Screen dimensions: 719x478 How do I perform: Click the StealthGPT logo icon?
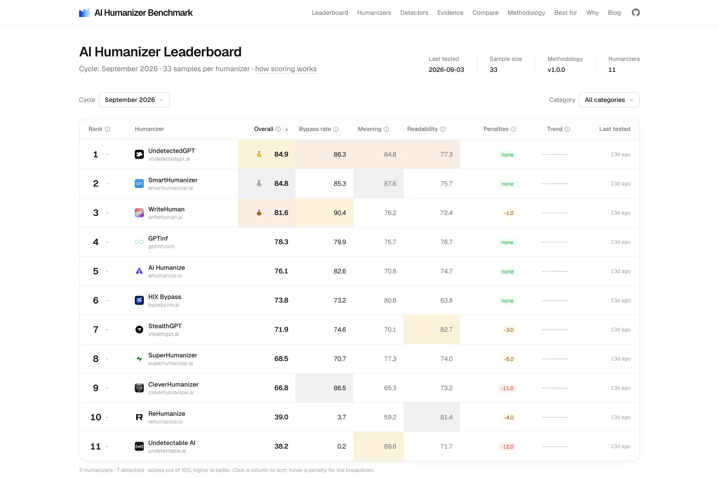[139, 330]
